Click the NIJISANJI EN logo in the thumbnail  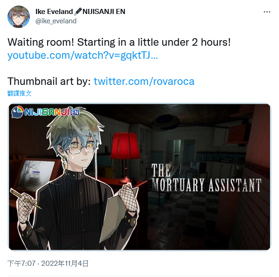pos(46,112)
